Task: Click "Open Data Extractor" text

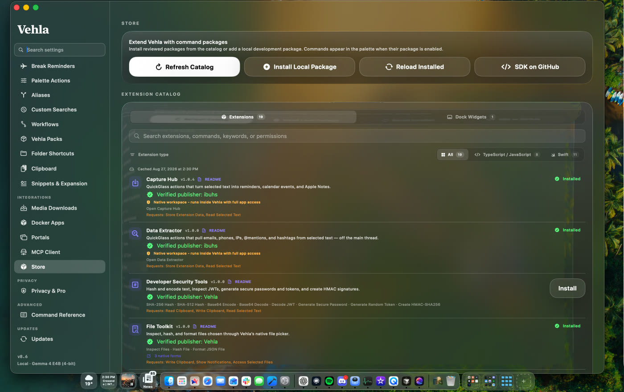Action: tap(165, 260)
